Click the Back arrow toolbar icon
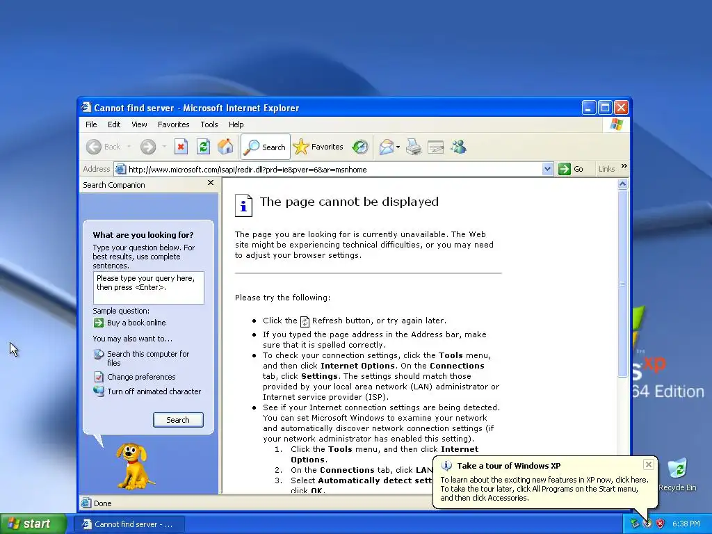Image resolution: width=712 pixels, height=534 pixels. (x=94, y=147)
